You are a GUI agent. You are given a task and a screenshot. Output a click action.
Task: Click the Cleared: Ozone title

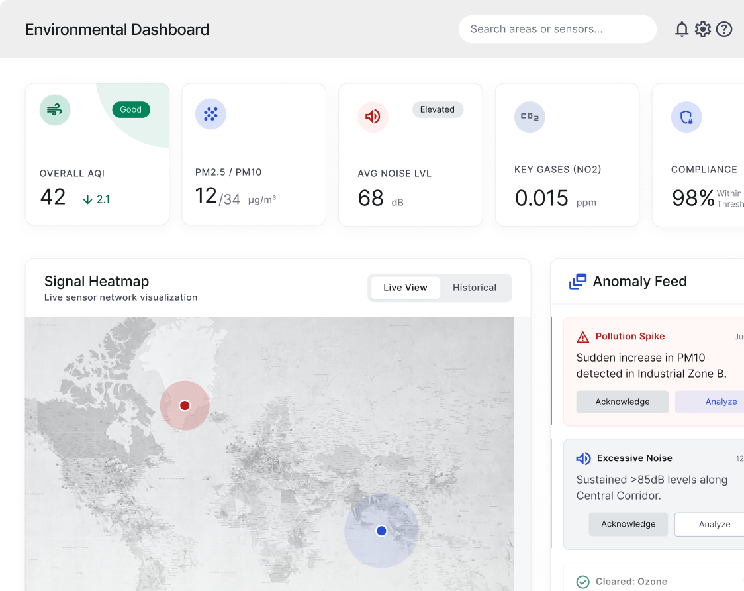click(631, 582)
